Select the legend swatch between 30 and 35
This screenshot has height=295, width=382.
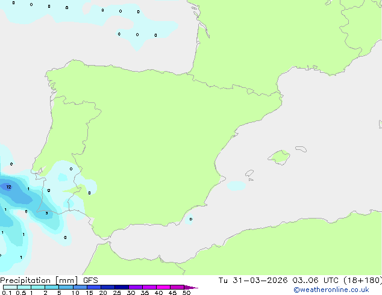[136, 287]
